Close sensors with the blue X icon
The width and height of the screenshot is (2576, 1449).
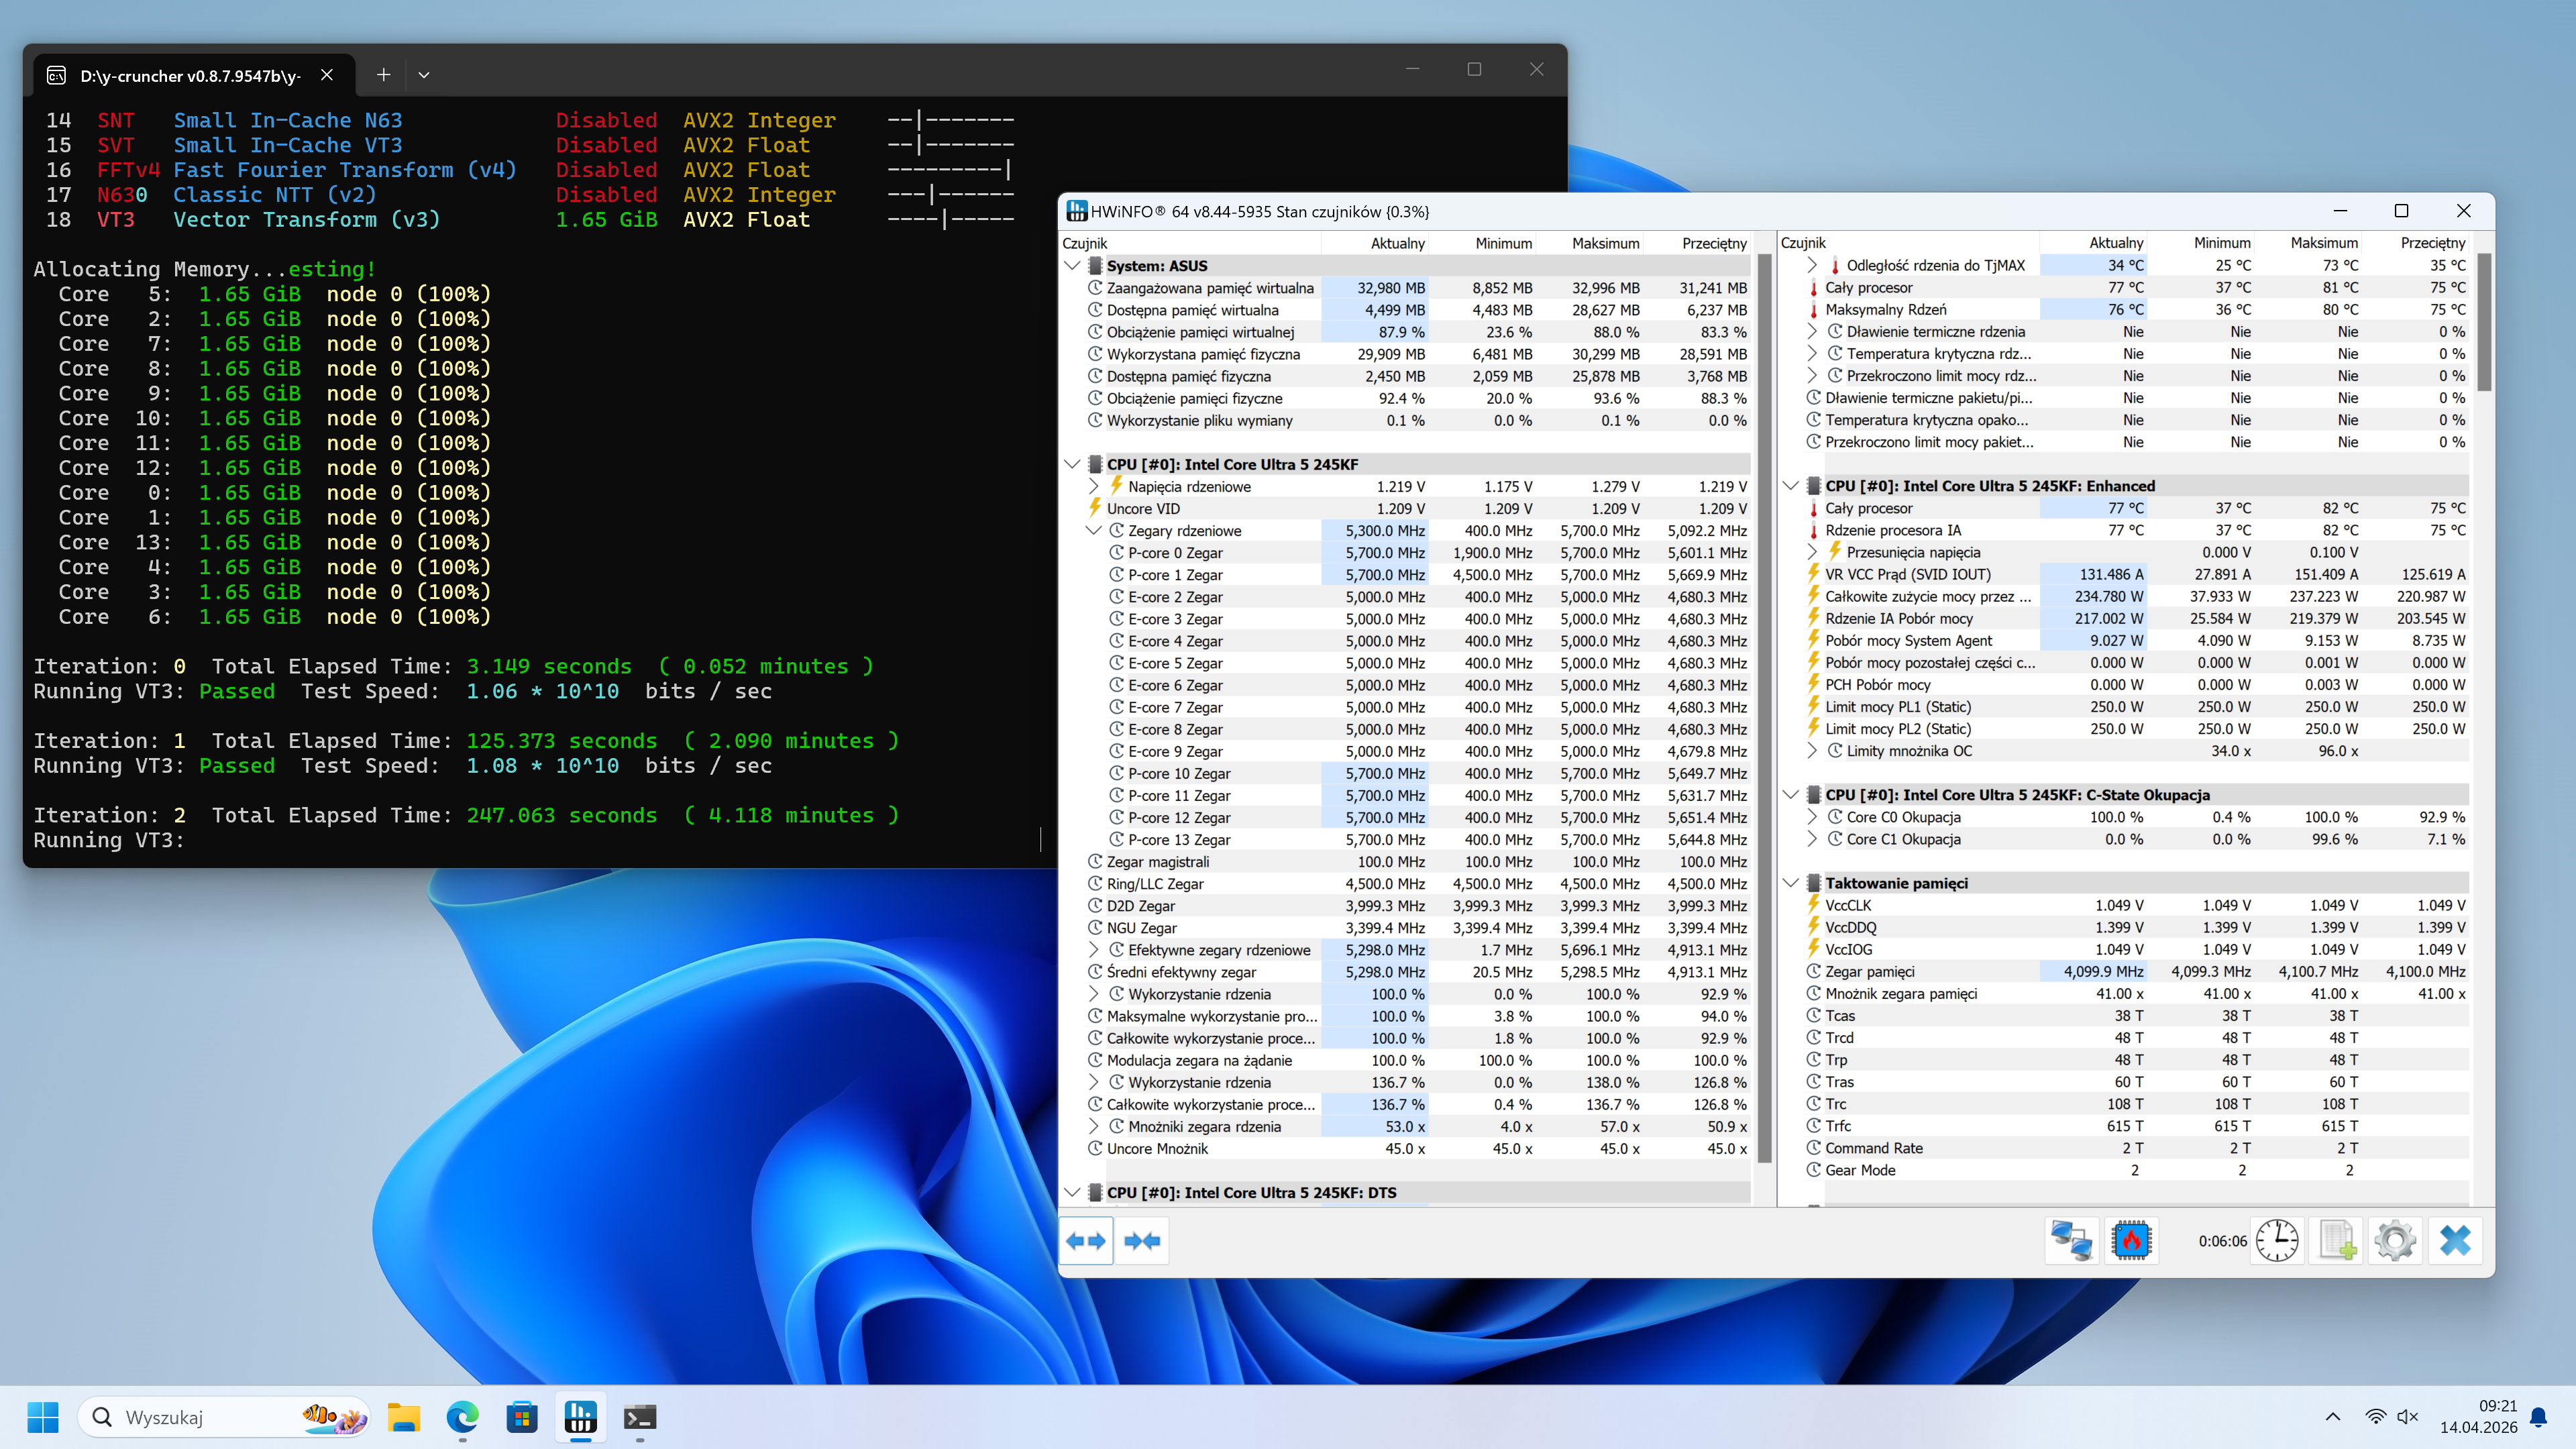2455,1241
